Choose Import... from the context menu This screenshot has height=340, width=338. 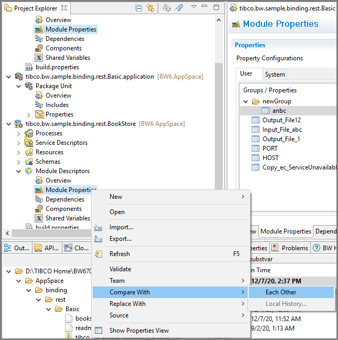click(171, 227)
